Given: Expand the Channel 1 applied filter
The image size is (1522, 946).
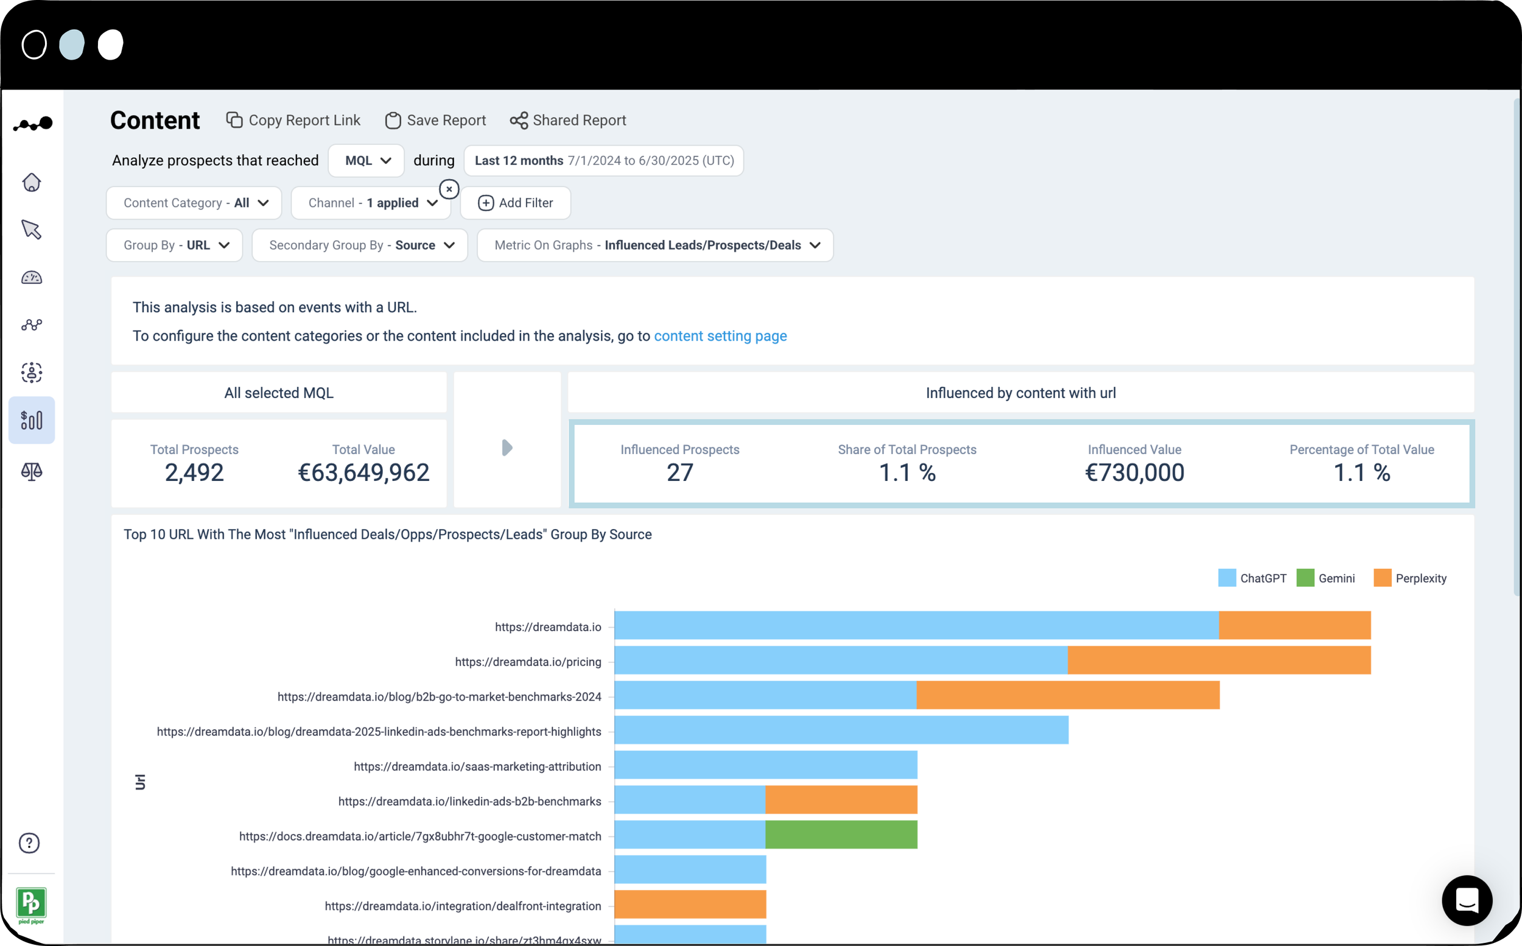Looking at the screenshot, I should (371, 203).
